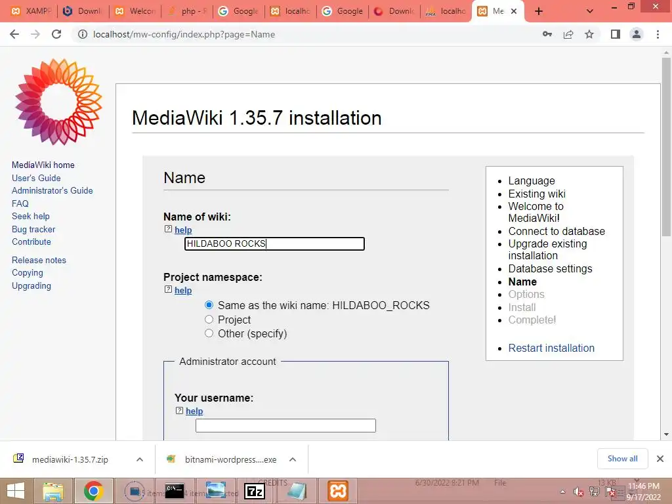Screen dimensions: 672x504
Task: Open Chrome side panel icon
Action: point(616,34)
